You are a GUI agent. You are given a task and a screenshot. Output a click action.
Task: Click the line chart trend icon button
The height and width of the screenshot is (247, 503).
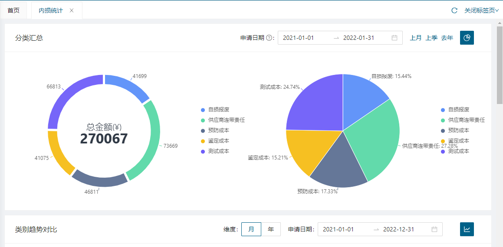pos(467,229)
